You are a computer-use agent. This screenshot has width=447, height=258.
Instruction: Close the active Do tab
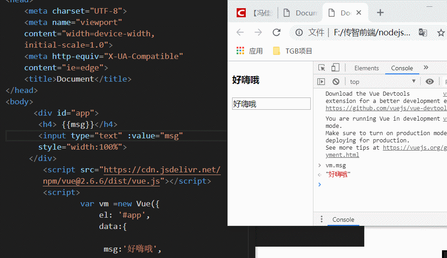coord(359,13)
